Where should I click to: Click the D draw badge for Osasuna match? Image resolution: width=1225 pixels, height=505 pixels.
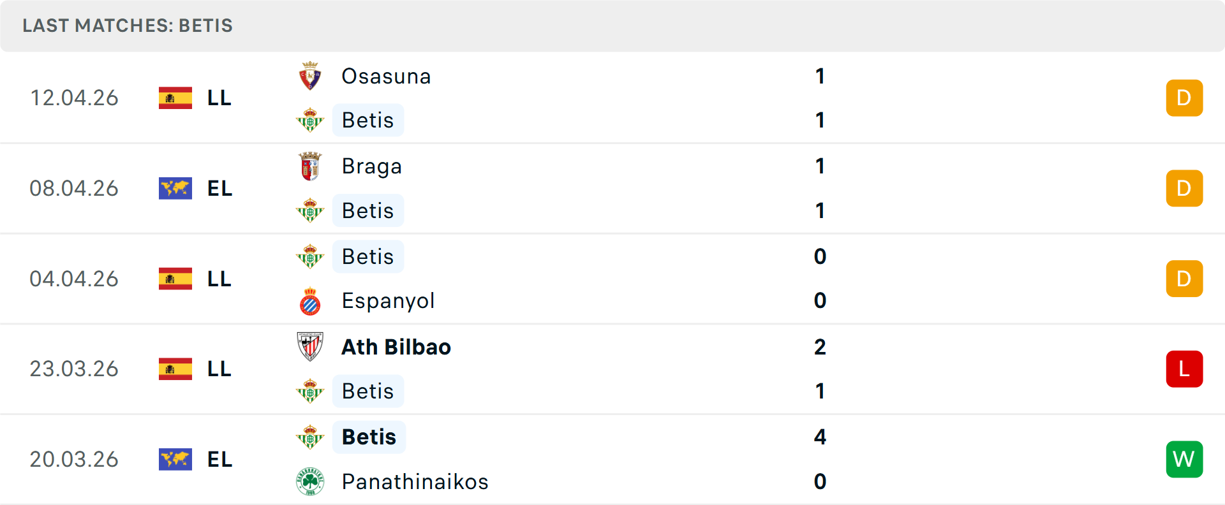coord(1184,98)
